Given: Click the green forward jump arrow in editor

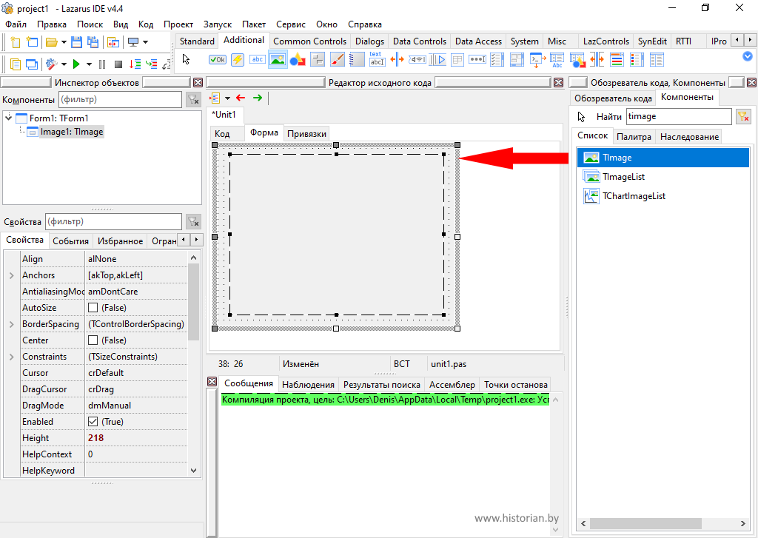Looking at the screenshot, I should (258, 98).
